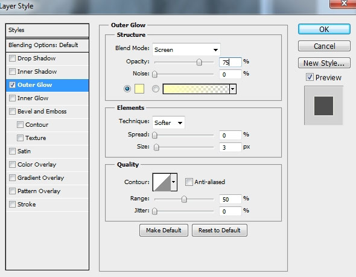Enable the Drop Shadow checkbox
Screen dimensions: 356x277
coord(12,59)
